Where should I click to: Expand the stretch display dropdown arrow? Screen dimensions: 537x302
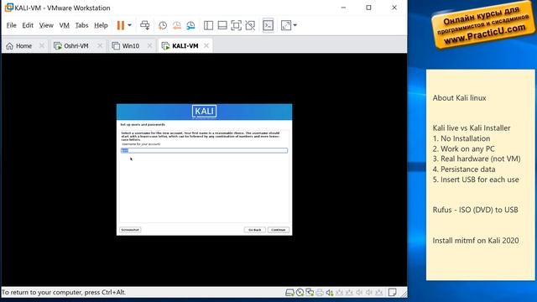[x=295, y=25]
